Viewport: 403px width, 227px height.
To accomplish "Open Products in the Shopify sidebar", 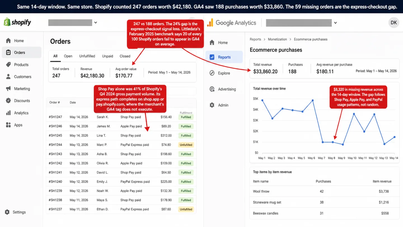I will tap(22, 65).
